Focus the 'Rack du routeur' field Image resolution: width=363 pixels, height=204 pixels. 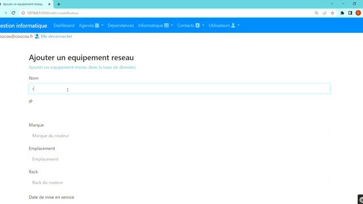tap(180, 182)
